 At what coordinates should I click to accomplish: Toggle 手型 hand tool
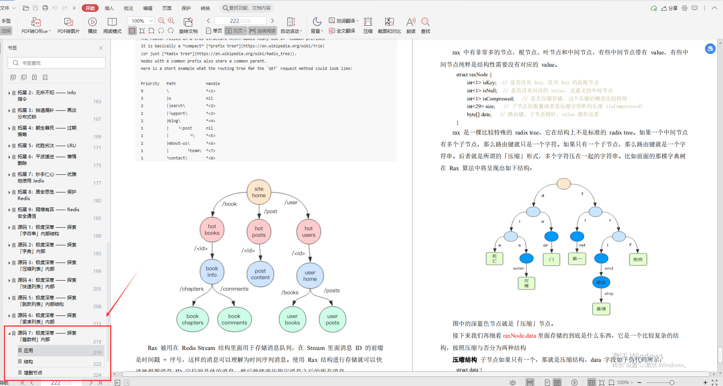click(6, 21)
